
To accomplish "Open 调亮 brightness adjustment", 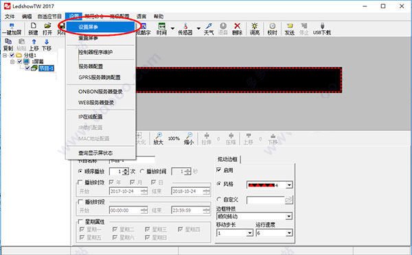I will tap(254, 29).
